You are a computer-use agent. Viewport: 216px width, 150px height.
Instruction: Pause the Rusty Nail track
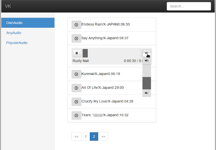pos(77,53)
